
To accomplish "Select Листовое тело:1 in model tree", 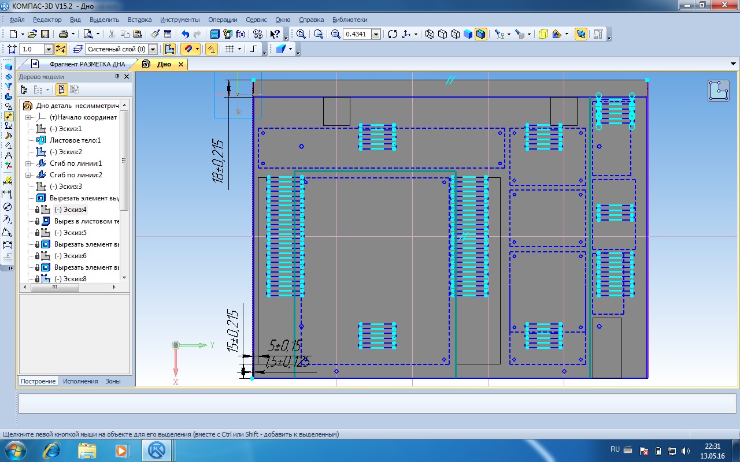I will 75,140.
